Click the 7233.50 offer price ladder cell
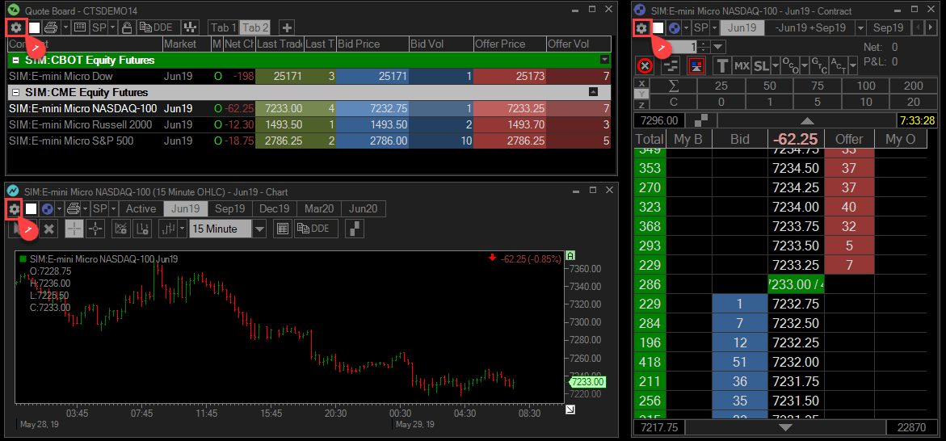The width and height of the screenshot is (946, 441). point(849,246)
